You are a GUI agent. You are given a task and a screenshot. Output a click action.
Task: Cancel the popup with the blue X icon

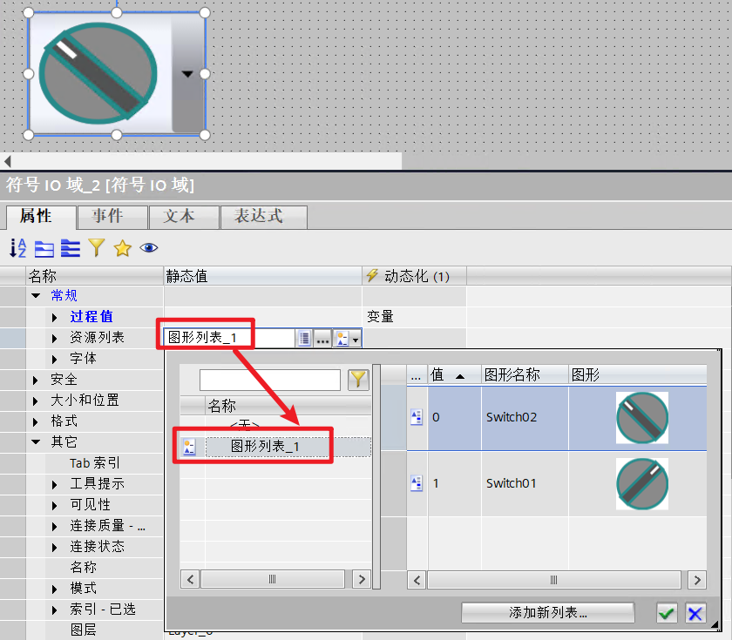(695, 612)
